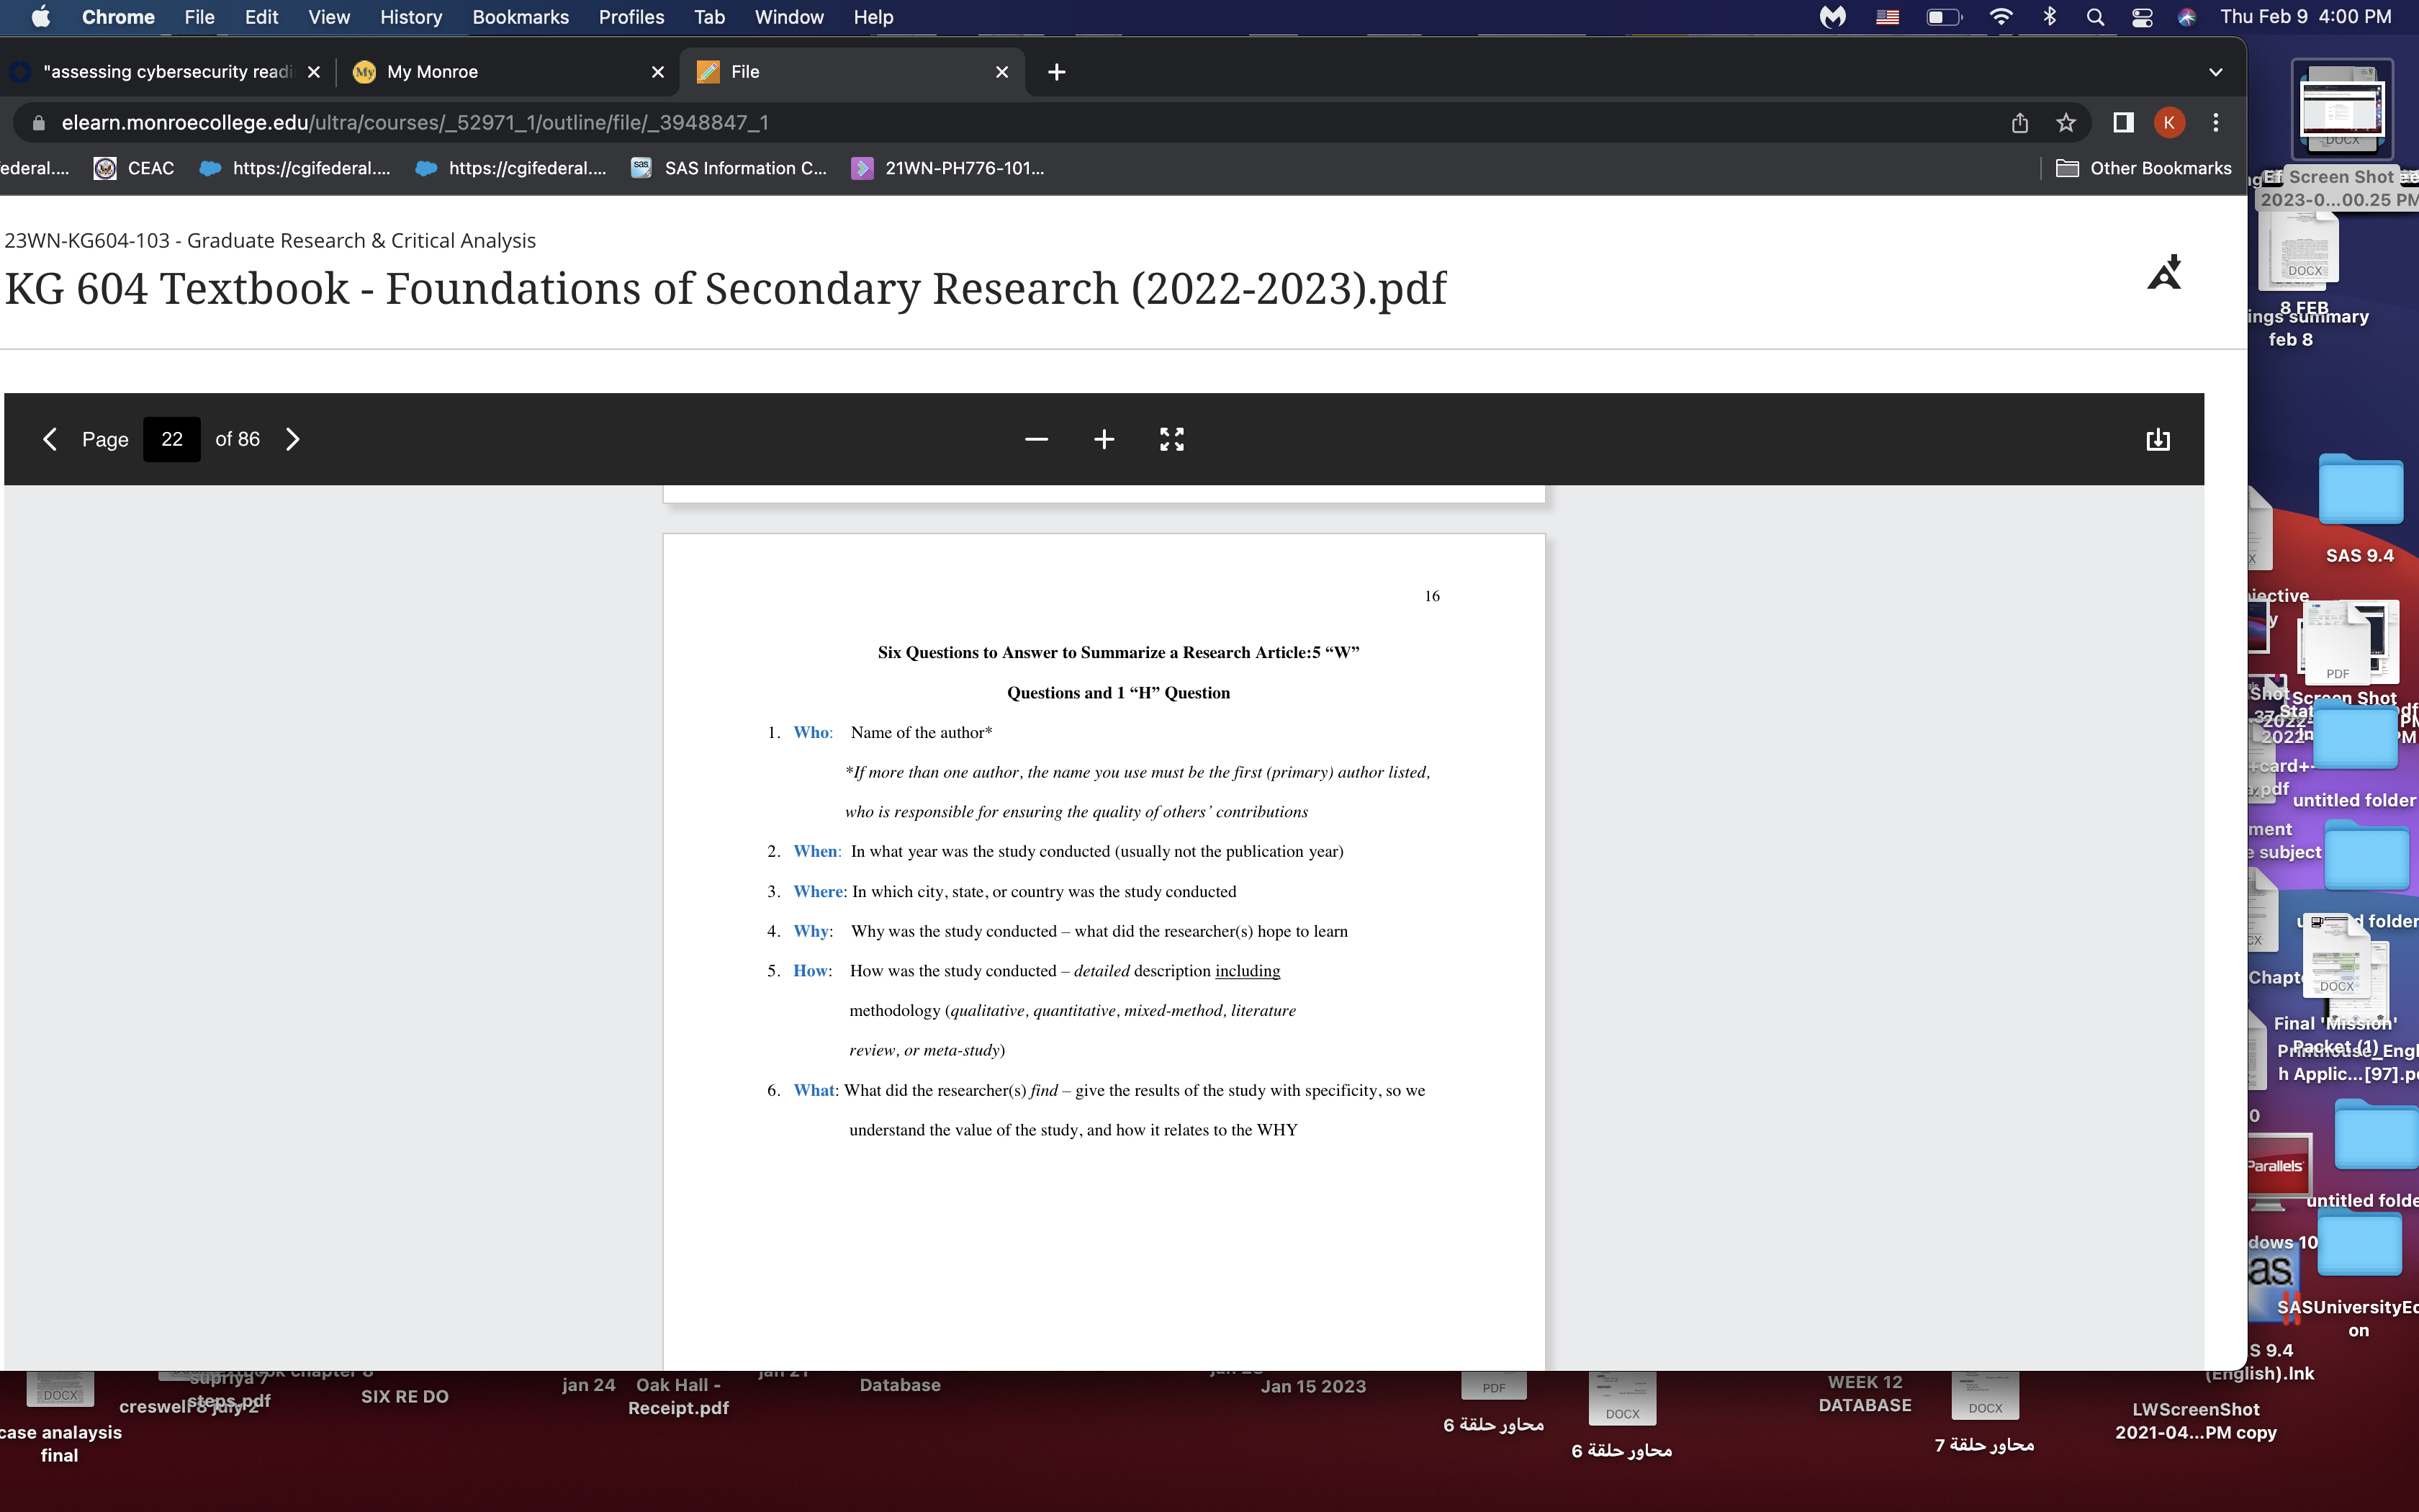Open Bluetooth status menu
Image resolution: width=2419 pixels, height=1512 pixels.
2049,17
